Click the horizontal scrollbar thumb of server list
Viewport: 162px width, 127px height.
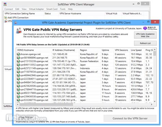coord(46,104)
